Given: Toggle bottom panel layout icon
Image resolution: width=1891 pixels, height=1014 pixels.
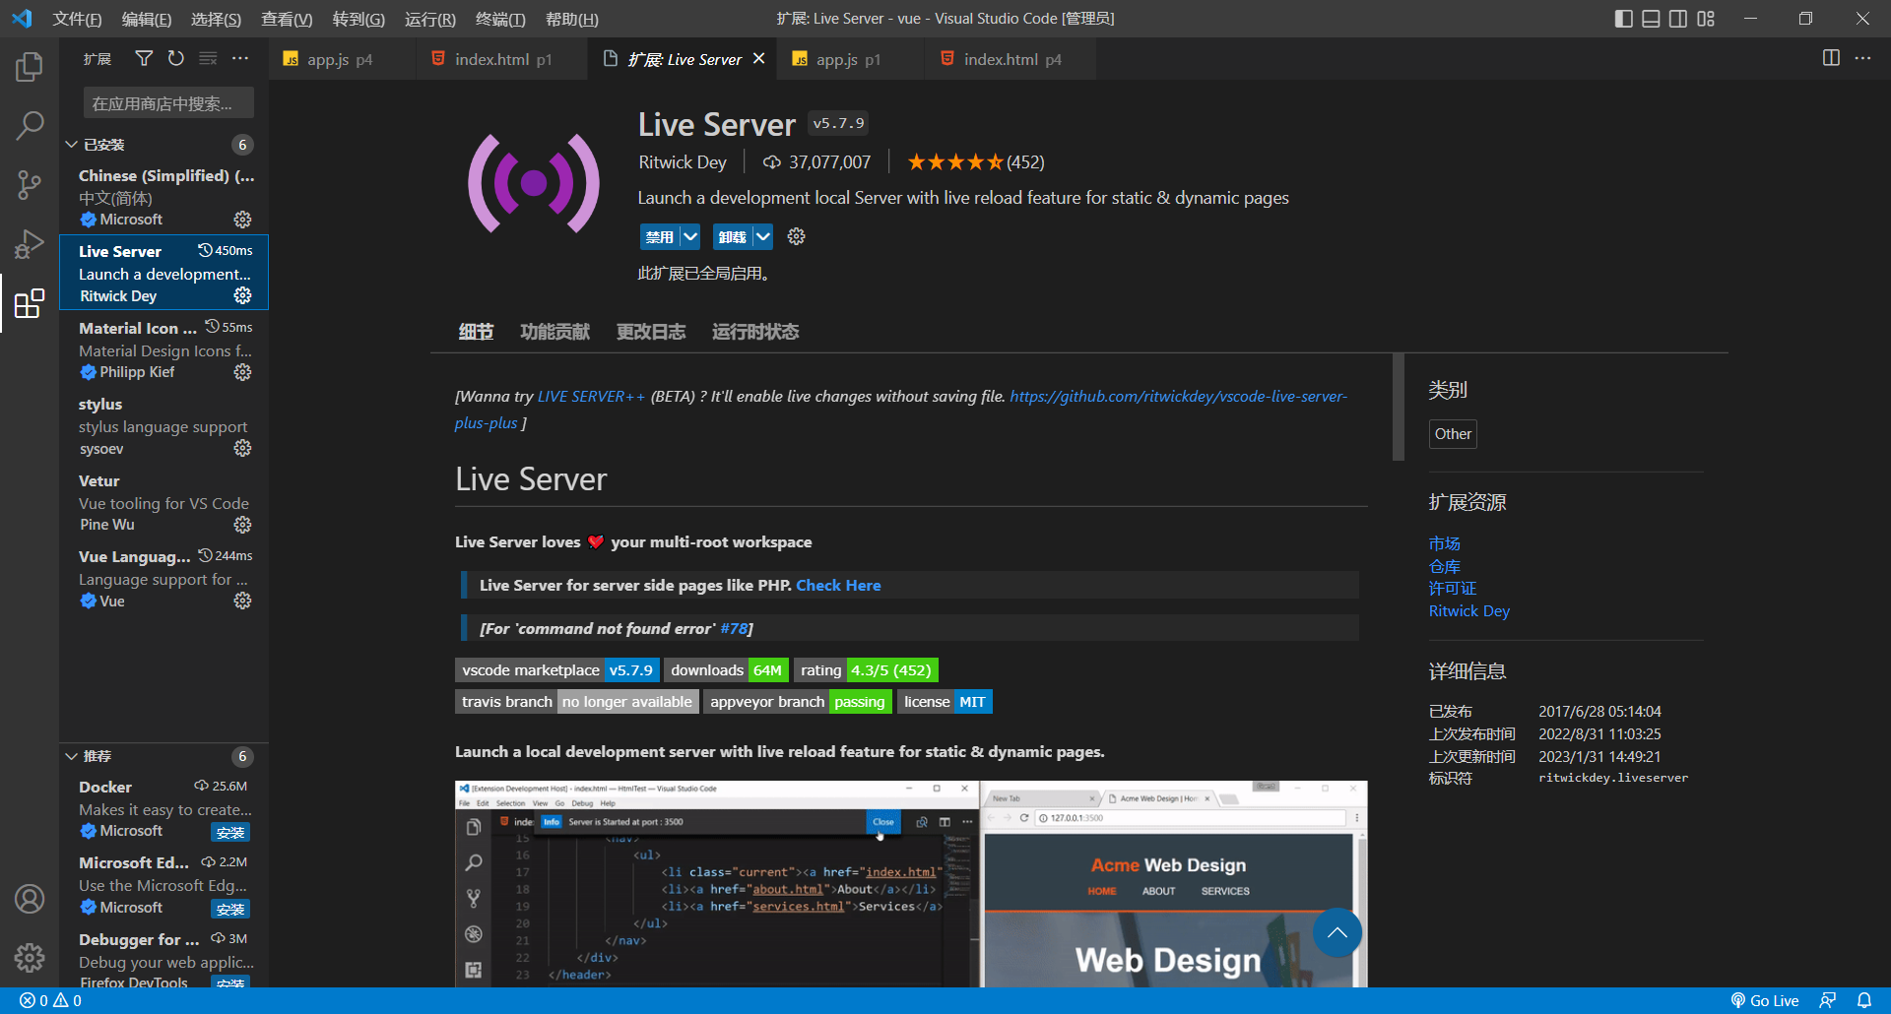Looking at the screenshot, I should coord(1651,19).
